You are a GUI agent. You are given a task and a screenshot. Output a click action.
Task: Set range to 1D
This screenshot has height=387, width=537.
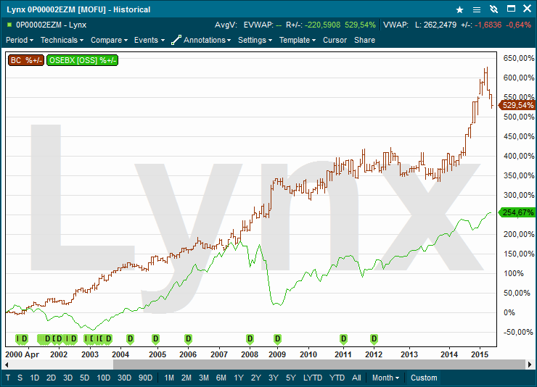(35, 378)
